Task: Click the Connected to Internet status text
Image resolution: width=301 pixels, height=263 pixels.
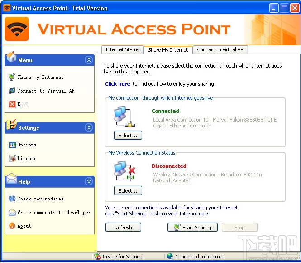Action: [x=200, y=257]
